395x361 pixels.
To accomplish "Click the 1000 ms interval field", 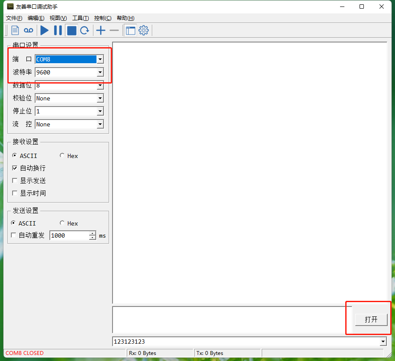I will coord(69,235).
